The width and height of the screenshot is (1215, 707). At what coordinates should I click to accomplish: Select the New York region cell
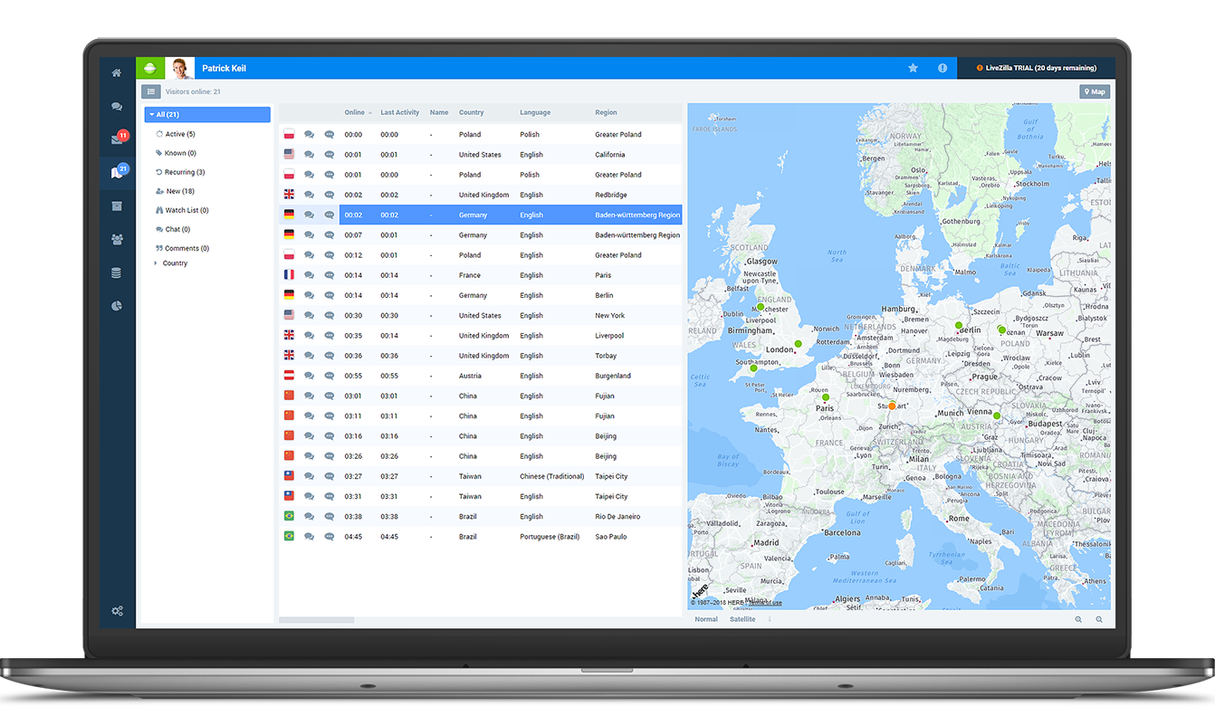click(610, 315)
